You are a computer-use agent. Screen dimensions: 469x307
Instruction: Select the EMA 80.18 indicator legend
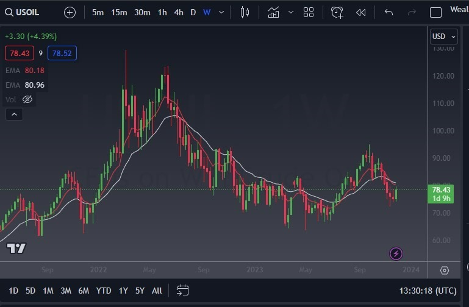[x=25, y=71]
